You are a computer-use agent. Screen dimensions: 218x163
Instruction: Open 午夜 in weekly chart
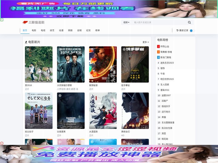163,74
